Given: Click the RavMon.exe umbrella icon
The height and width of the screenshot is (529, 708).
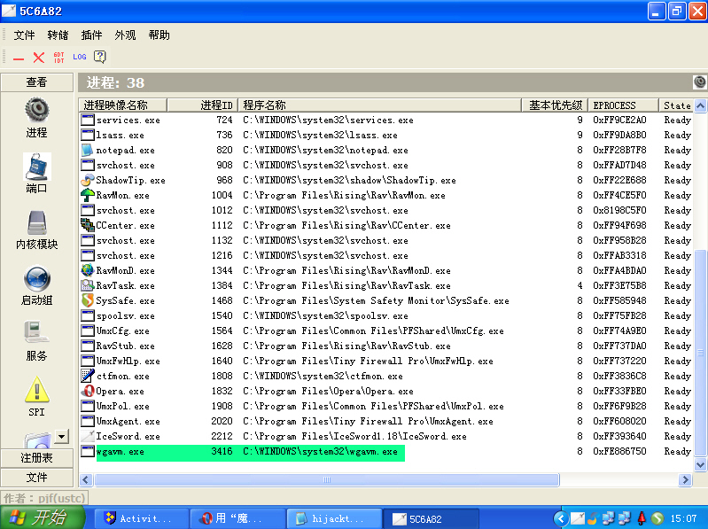Looking at the screenshot, I should [x=87, y=195].
